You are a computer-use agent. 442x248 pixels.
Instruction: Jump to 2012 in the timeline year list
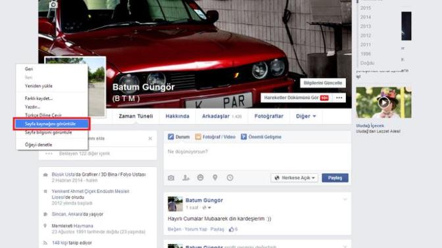coord(366,35)
